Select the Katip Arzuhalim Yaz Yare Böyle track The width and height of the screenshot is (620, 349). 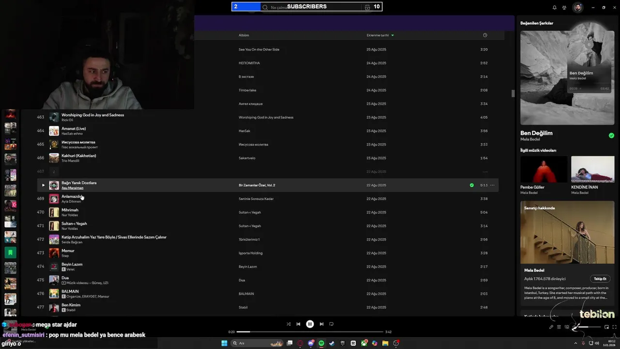tap(114, 238)
